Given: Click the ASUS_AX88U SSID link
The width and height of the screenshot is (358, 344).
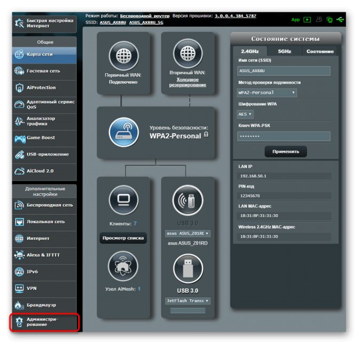Looking at the screenshot, I should pyautogui.click(x=113, y=22).
